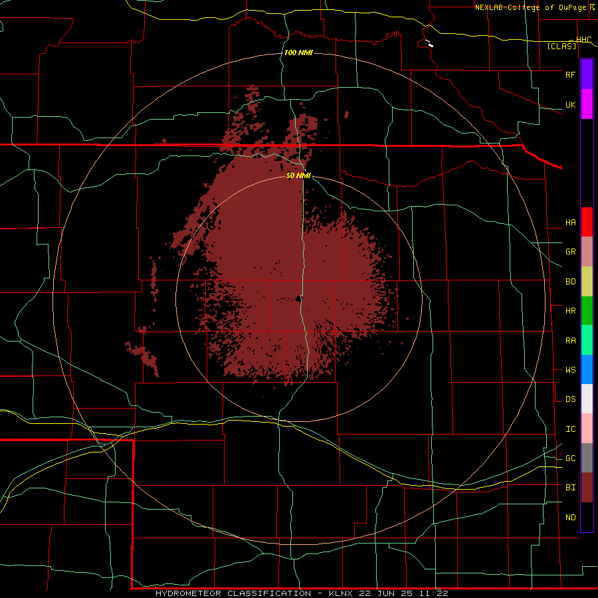The image size is (598, 598).
Task: Select the gray GC legend swatch
Action: 587,458
